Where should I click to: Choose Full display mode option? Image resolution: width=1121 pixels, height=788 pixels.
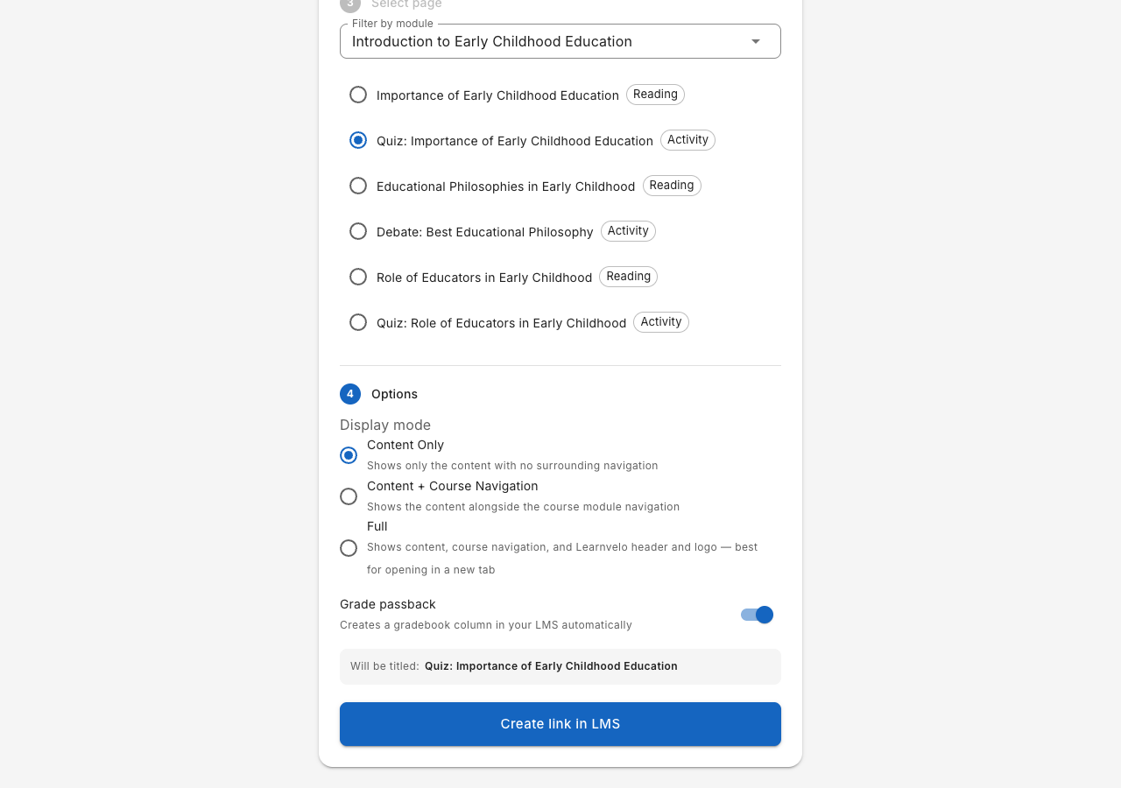tap(349, 548)
